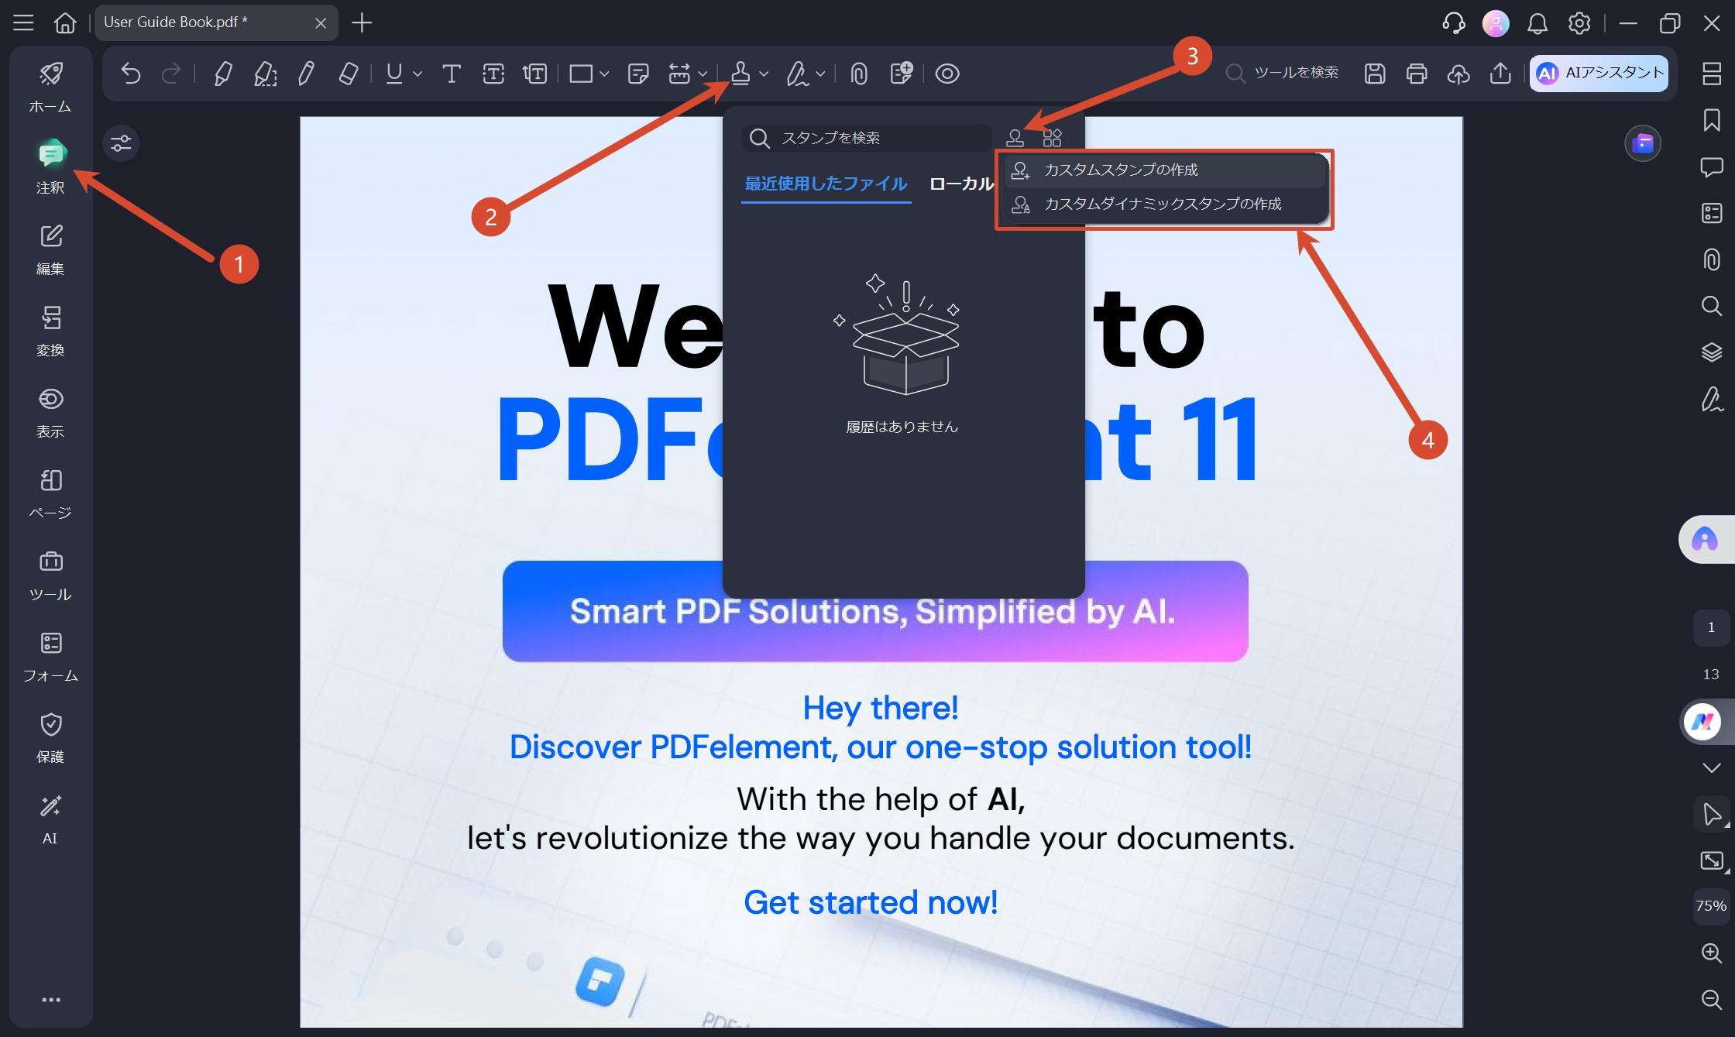Select the Typewriter text tool

pyautogui.click(x=452, y=74)
